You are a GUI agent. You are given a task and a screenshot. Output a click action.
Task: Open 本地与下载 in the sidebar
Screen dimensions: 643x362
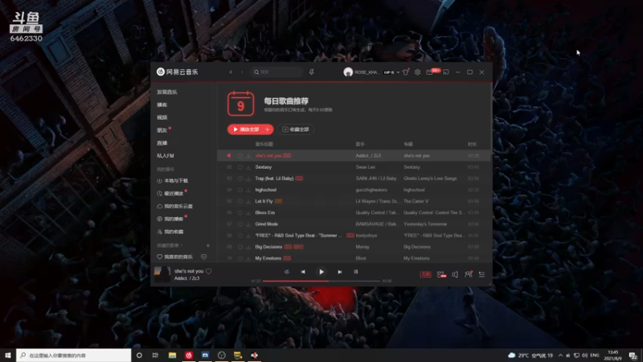pos(173,180)
